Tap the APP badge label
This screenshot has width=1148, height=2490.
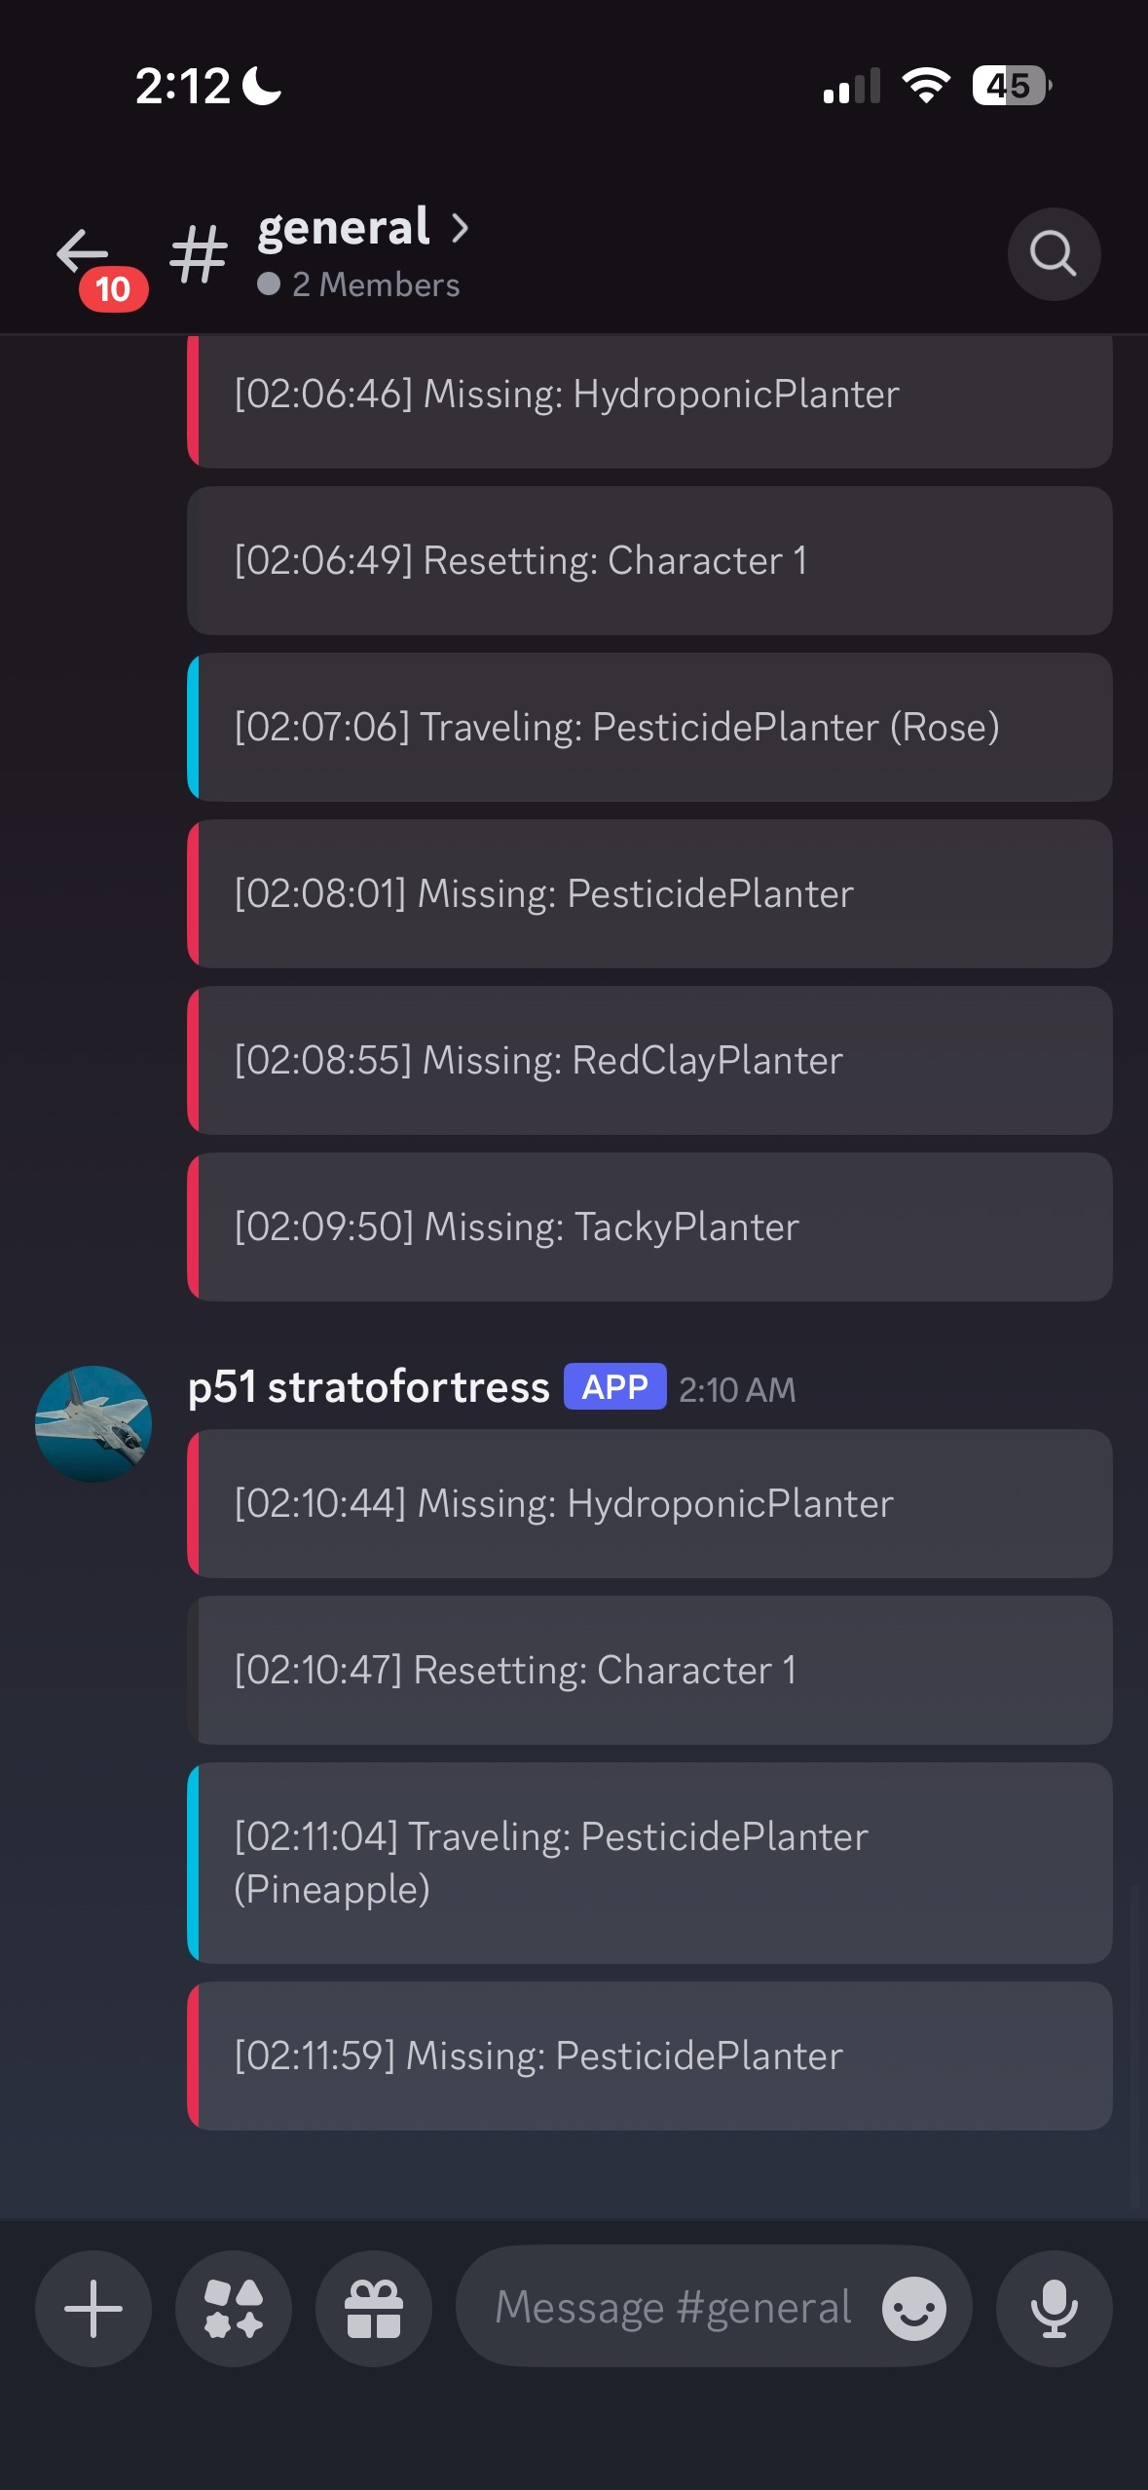point(614,1387)
